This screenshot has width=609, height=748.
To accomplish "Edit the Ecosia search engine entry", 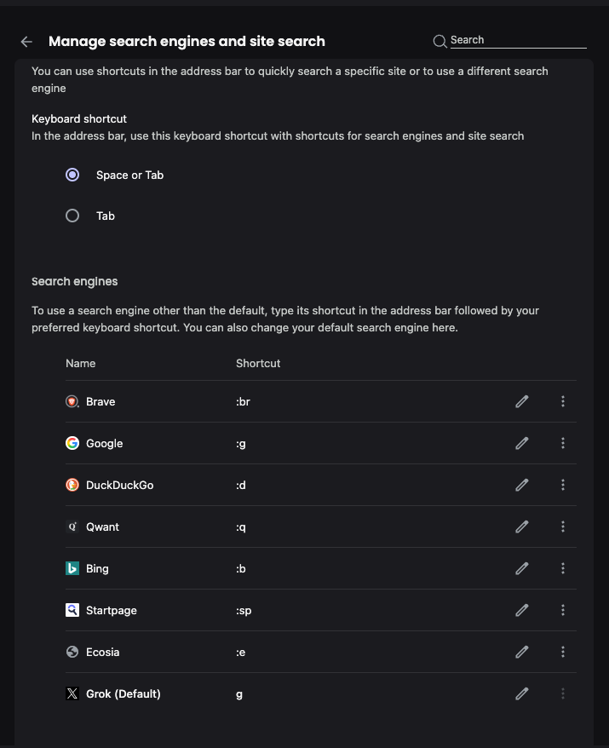I will [522, 652].
